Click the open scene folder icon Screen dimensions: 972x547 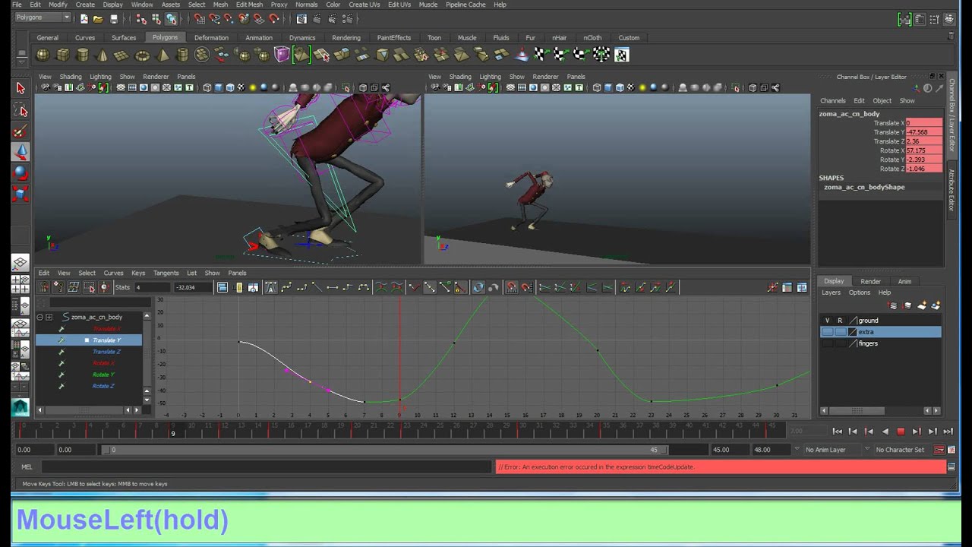(x=98, y=18)
